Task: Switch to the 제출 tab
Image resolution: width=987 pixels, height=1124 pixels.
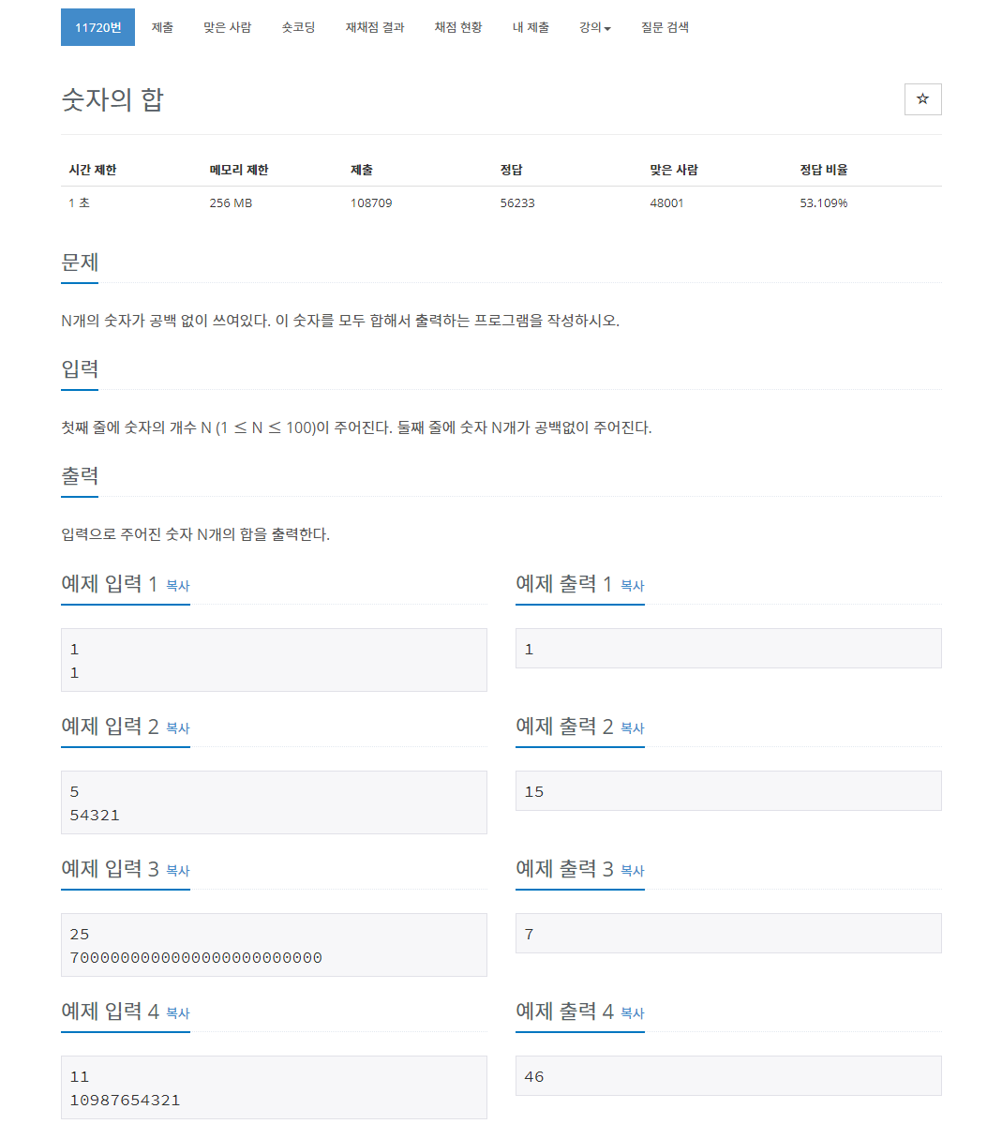Action: (x=162, y=27)
